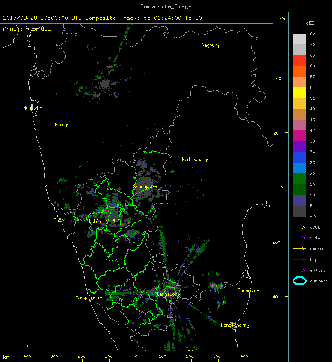Click the '45' value on dBZ scale
This screenshot has height=362, width=332.
coord(312,120)
